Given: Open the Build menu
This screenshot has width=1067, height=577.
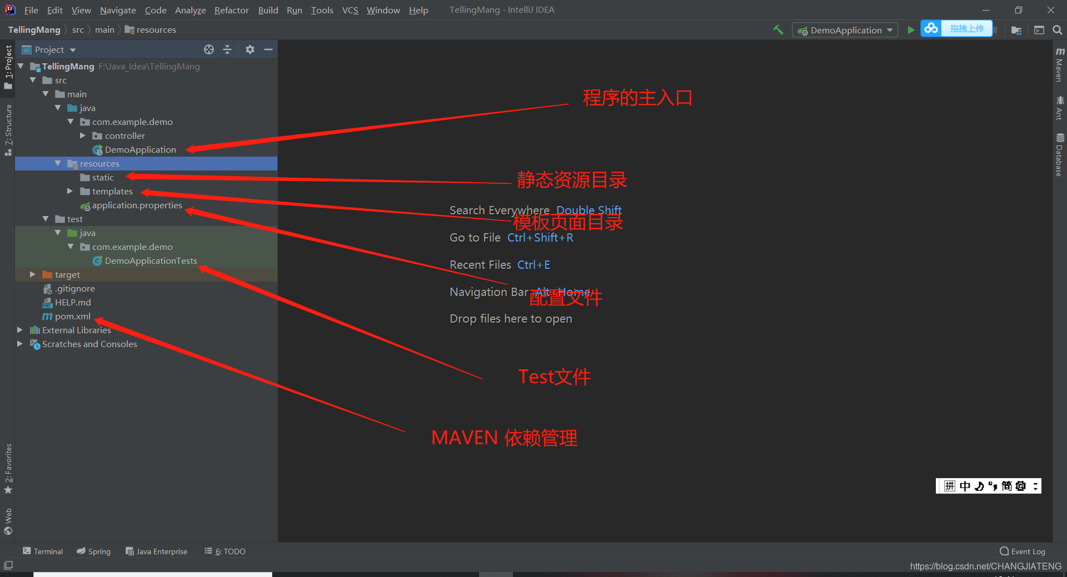Looking at the screenshot, I should pos(268,10).
